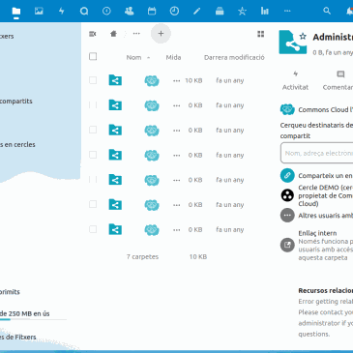The image size is (353, 353).
Task: Toggle the navigation sidebar collapse icon
Action: tap(93, 34)
